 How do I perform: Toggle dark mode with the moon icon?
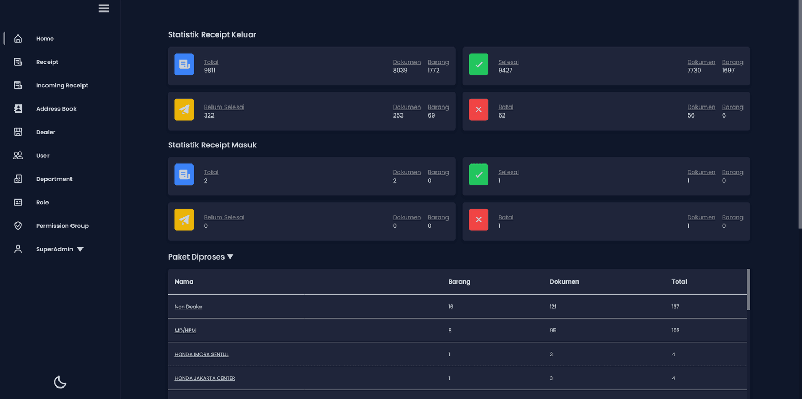click(60, 382)
